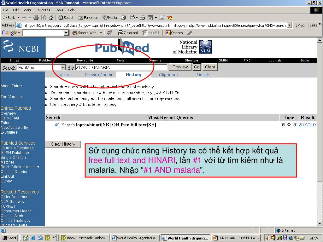Open the Edit menu

pyautogui.click(x=16, y=10)
